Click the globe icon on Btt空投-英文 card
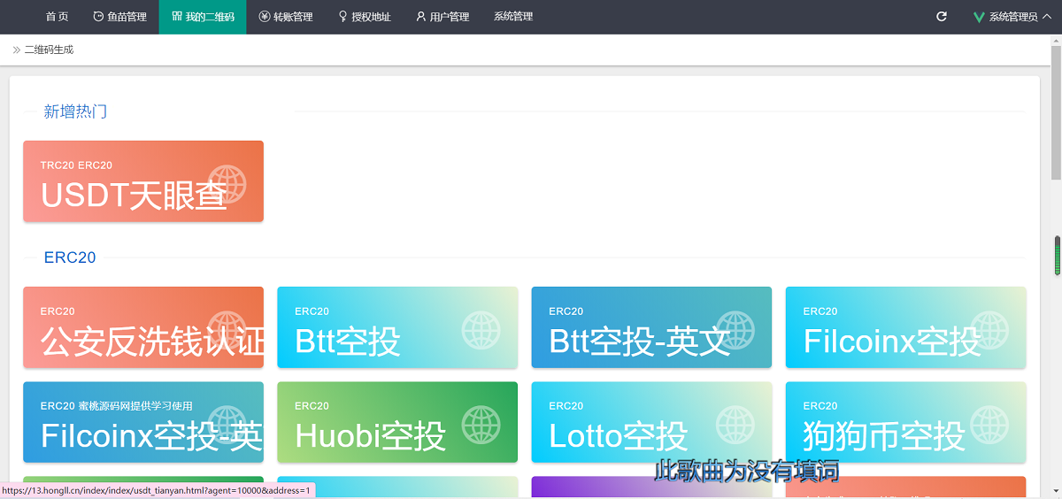The image size is (1062, 499). tap(735, 330)
